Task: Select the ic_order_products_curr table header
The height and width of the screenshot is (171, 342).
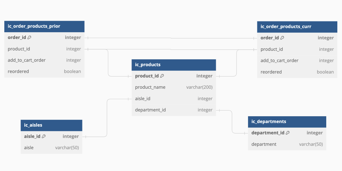Action: click(297, 26)
